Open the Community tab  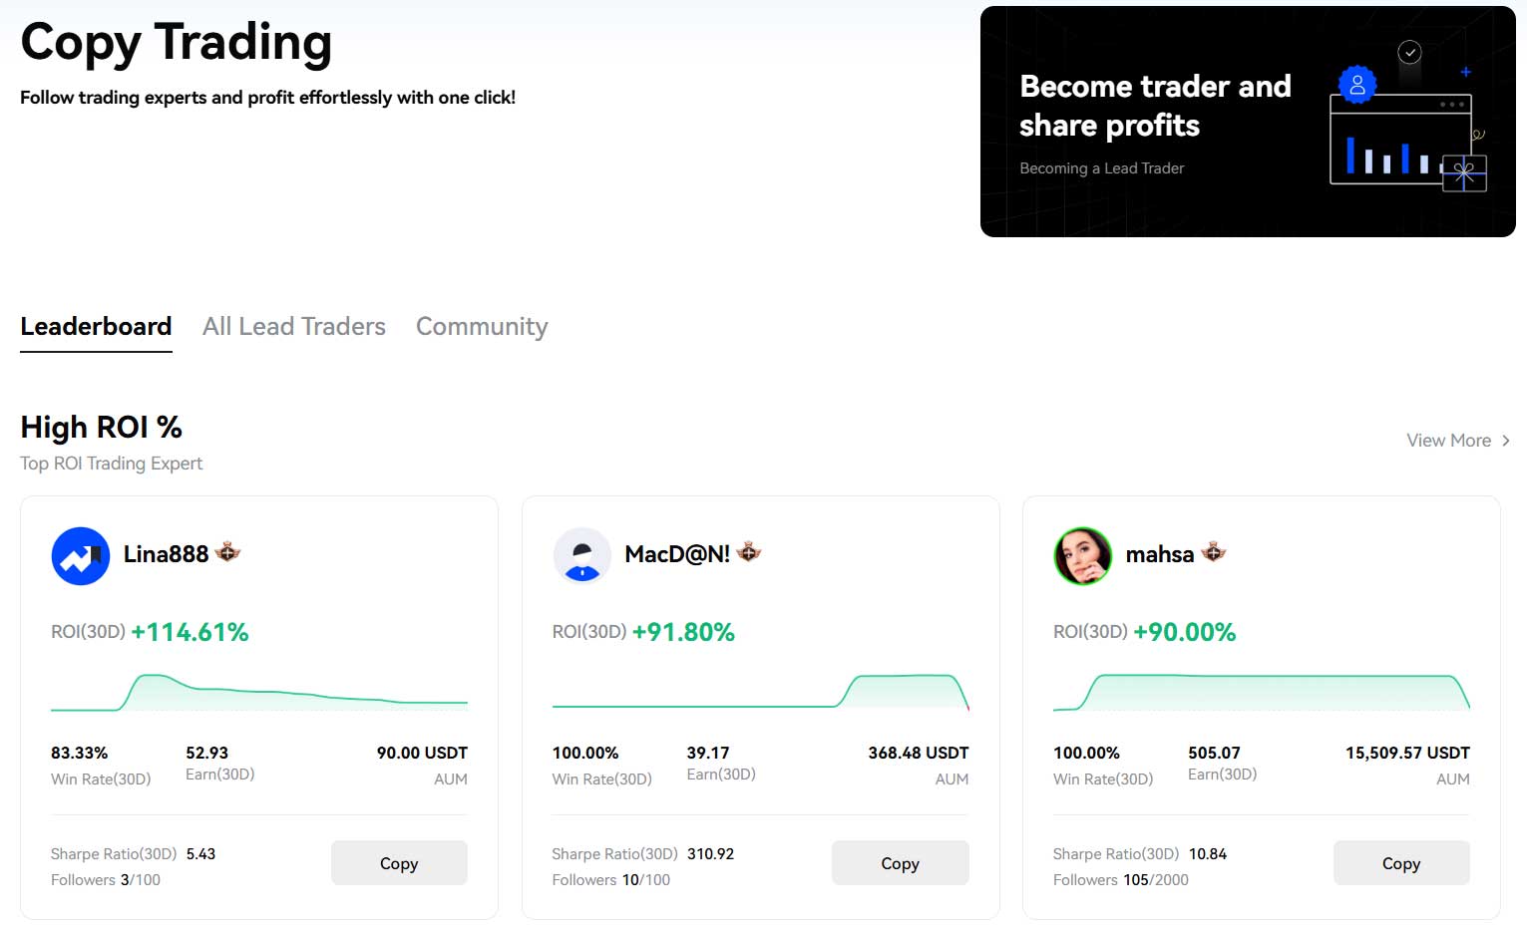point(481,326)
